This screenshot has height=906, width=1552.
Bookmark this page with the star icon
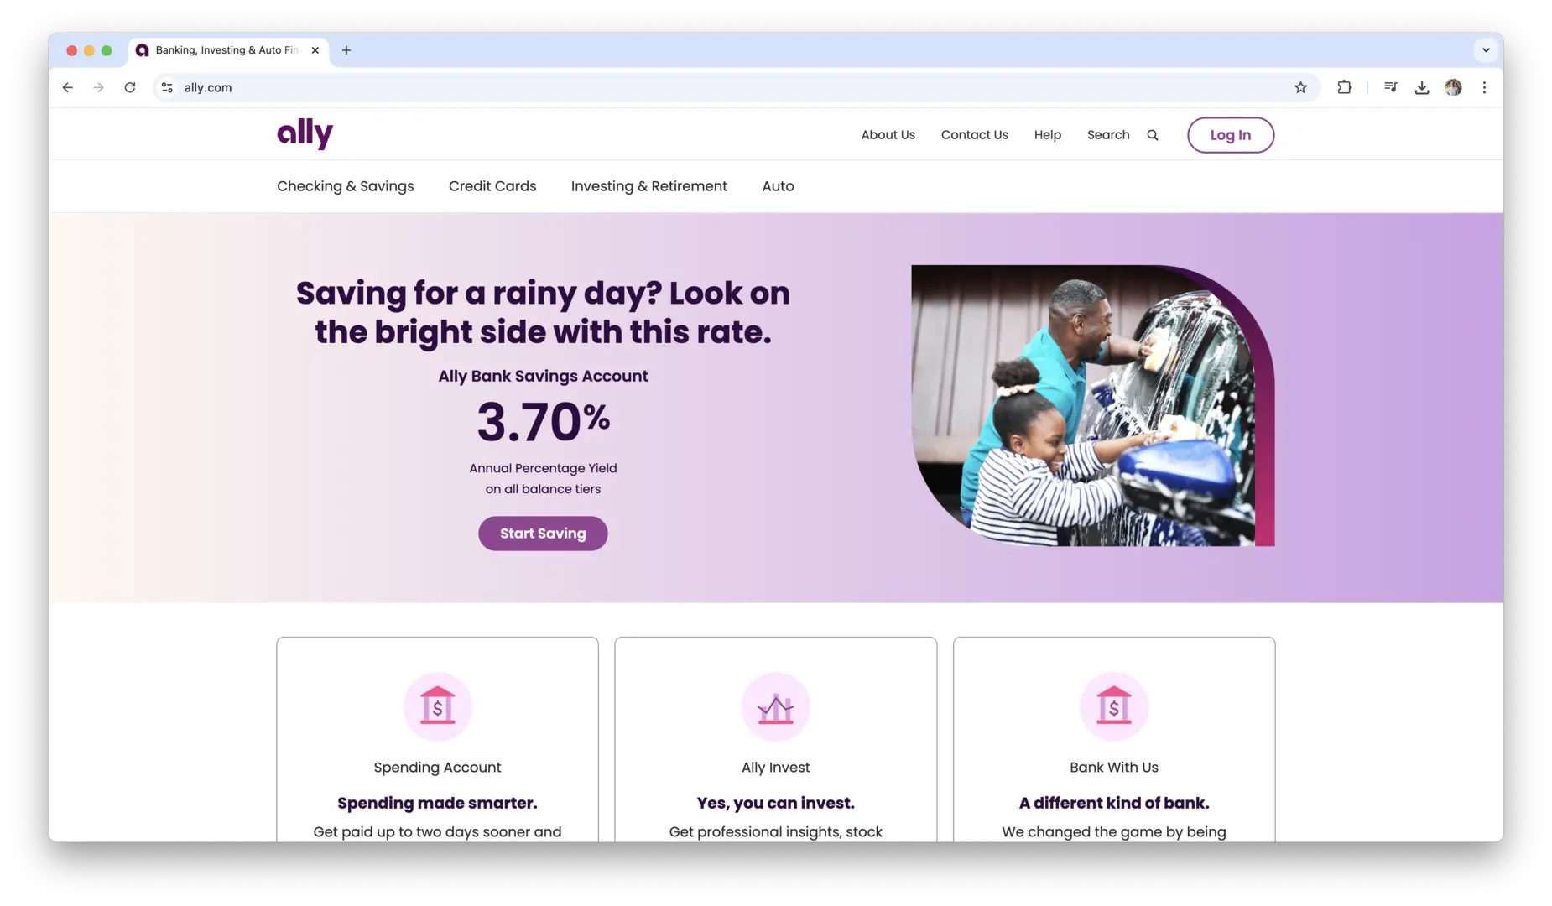[x=1300, y=87]
